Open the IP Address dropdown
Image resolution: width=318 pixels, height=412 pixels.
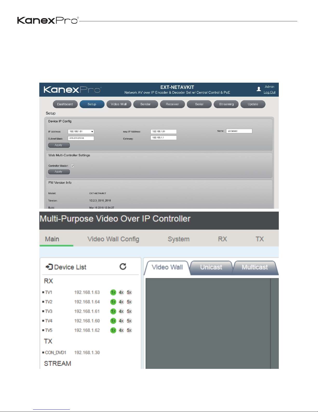(81, 132)
